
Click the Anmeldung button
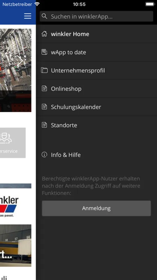tap(96, 208)
